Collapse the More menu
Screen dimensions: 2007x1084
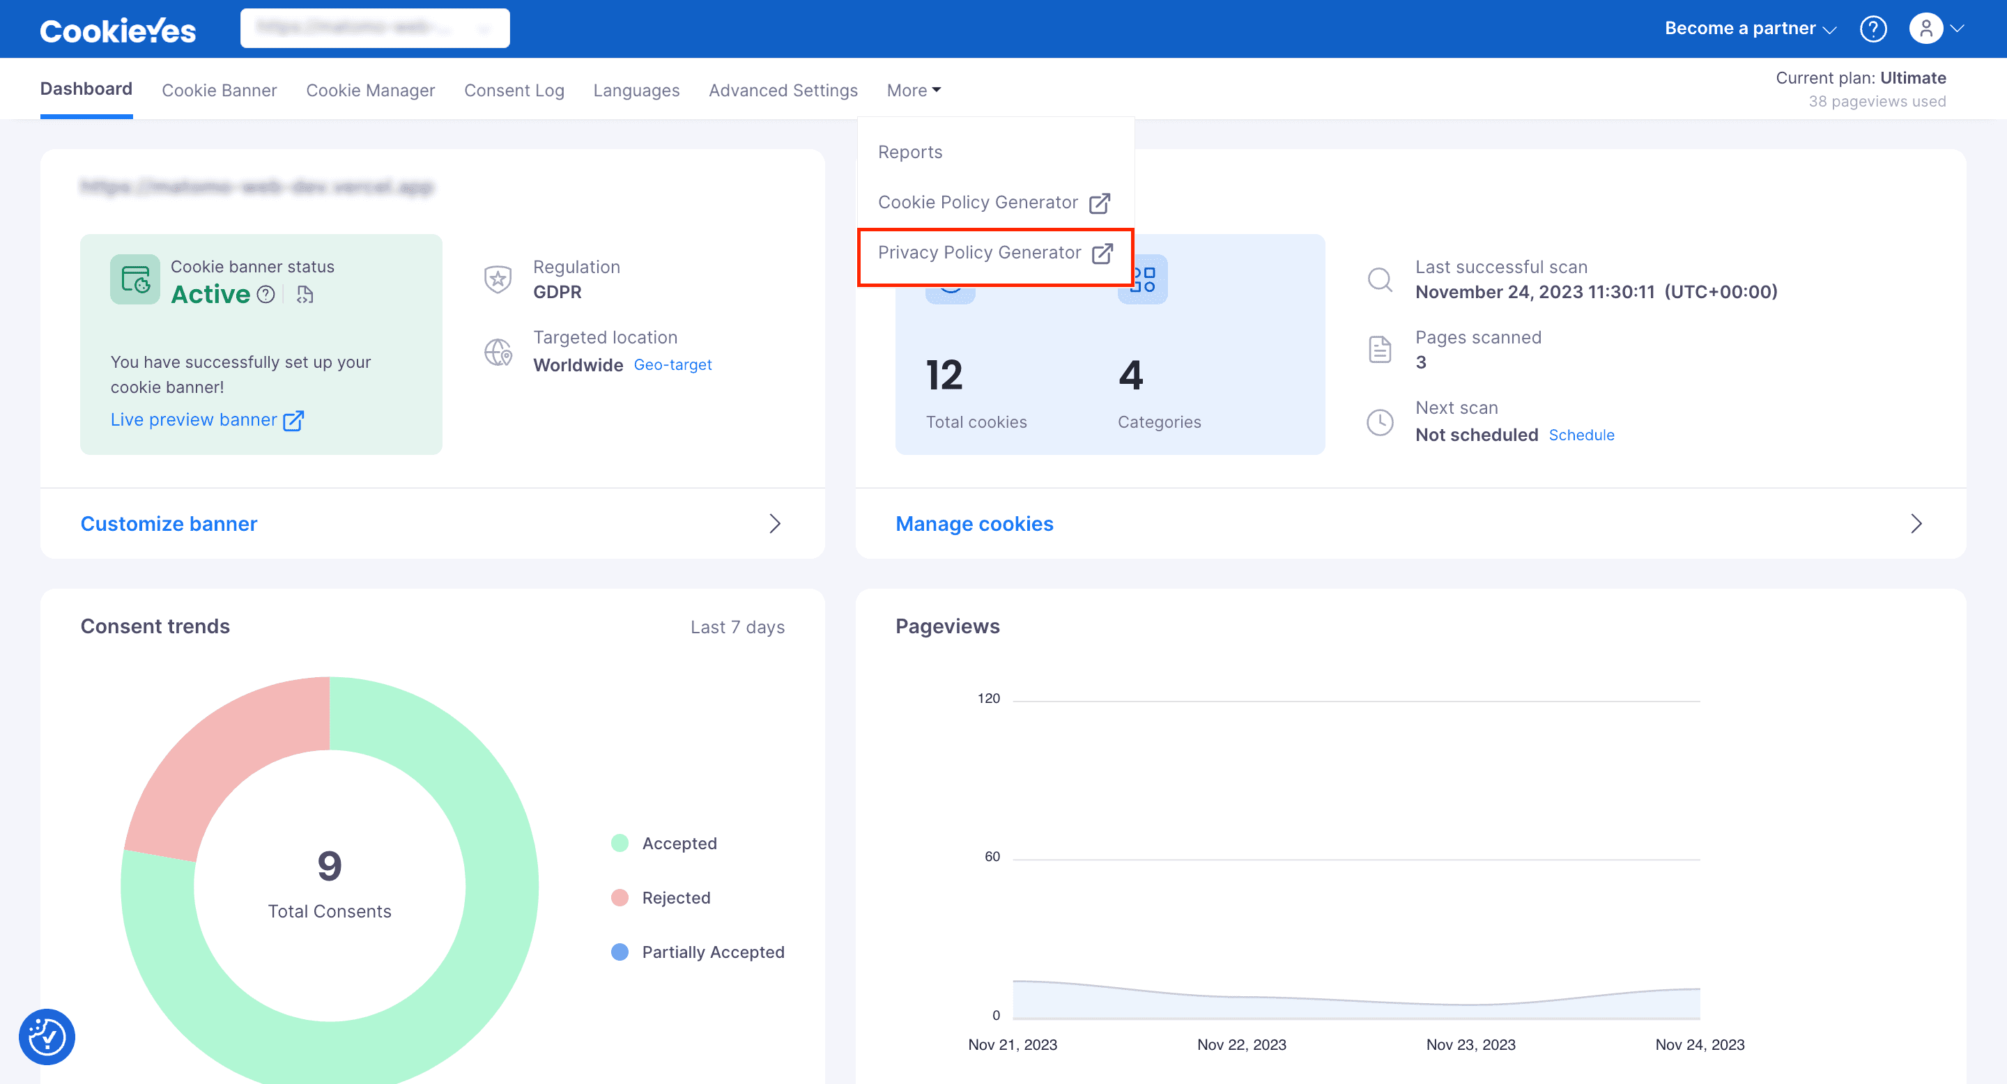[914, 91]
